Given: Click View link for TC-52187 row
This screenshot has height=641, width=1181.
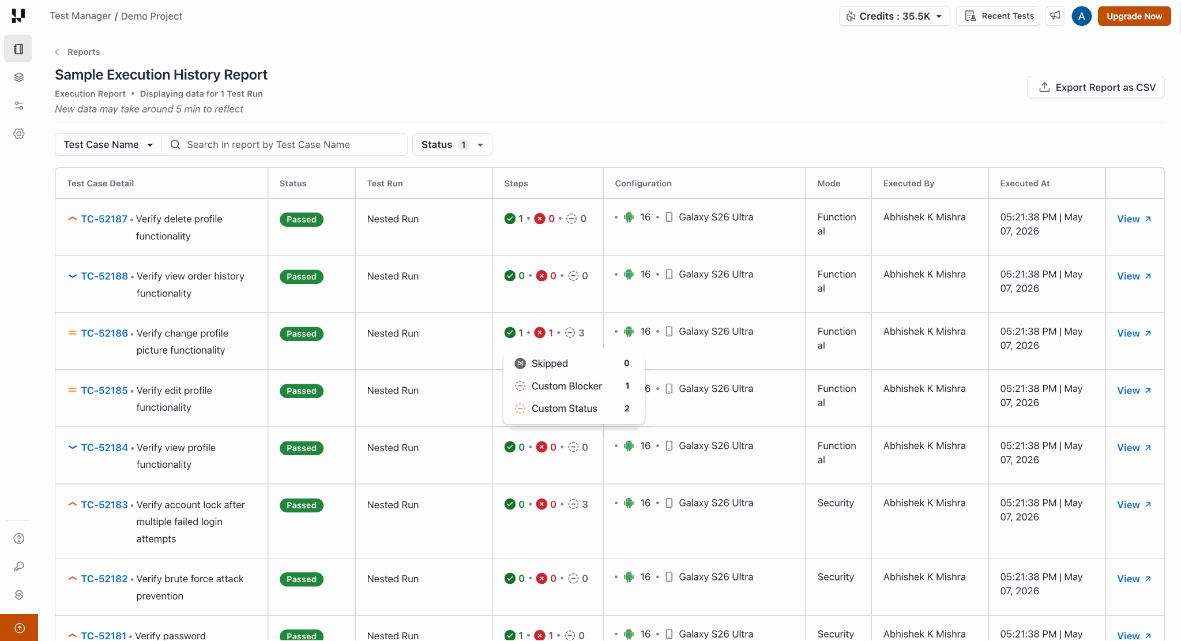Looking at the screenshot, I should [x=1134, y=219].
